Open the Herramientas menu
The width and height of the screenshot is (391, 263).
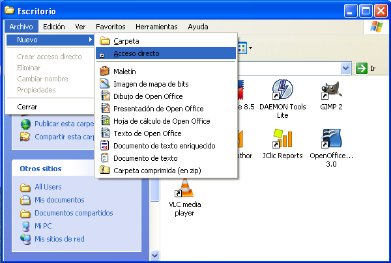(x=156, y=27)
